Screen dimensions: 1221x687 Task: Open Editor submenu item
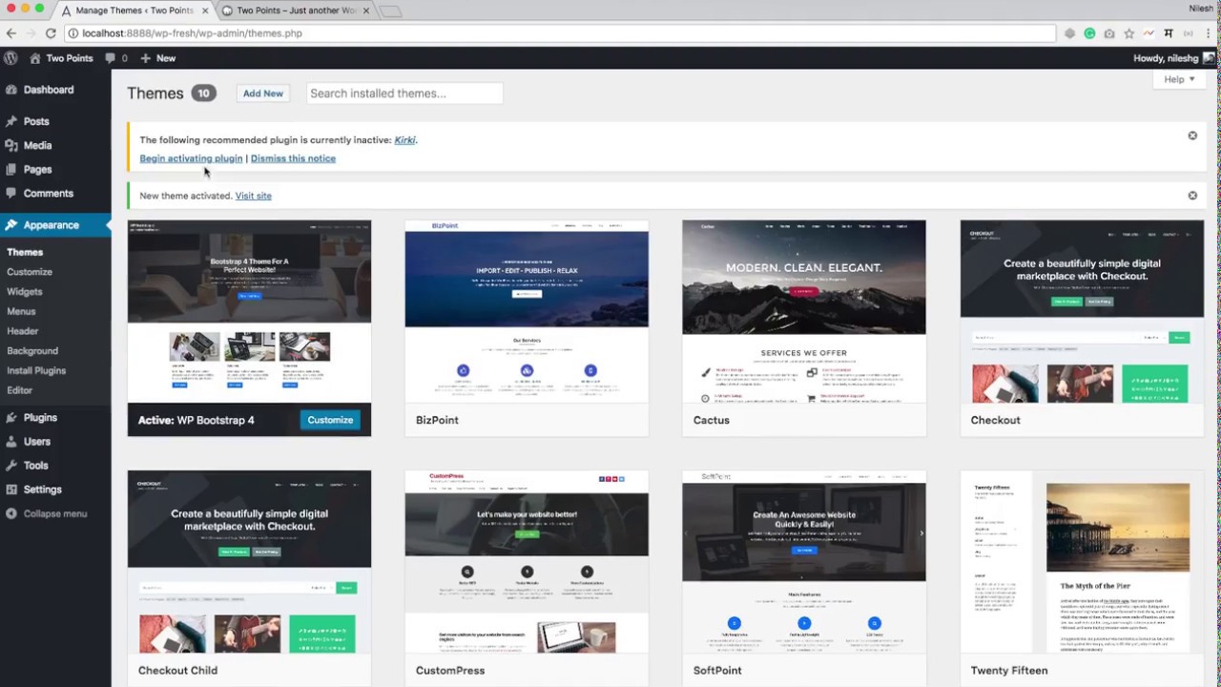pos(20,390)
